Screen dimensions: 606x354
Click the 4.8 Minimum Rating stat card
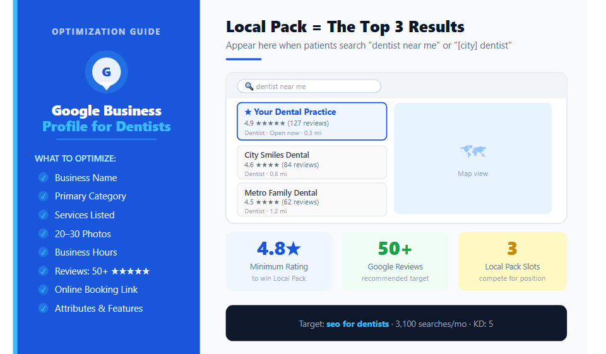[x=278, y=261]
